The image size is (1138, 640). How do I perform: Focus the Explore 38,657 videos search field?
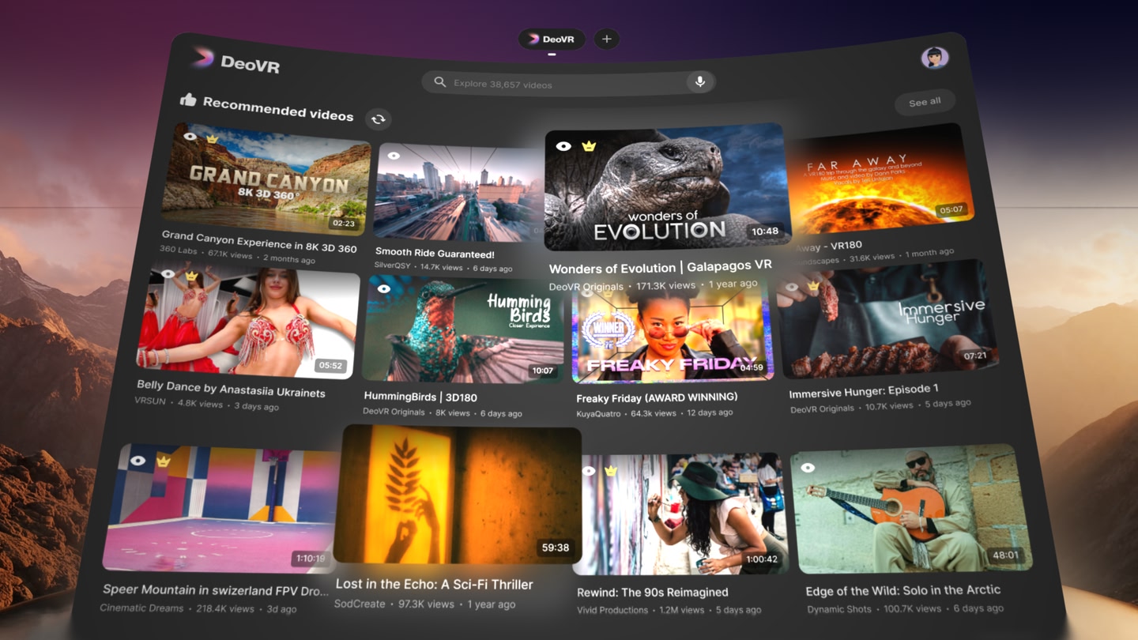click(568, 83)
